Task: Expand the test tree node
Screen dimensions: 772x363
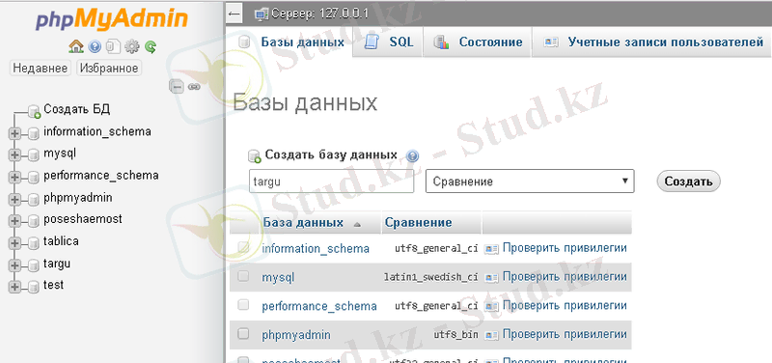Action: pos(14,287)
